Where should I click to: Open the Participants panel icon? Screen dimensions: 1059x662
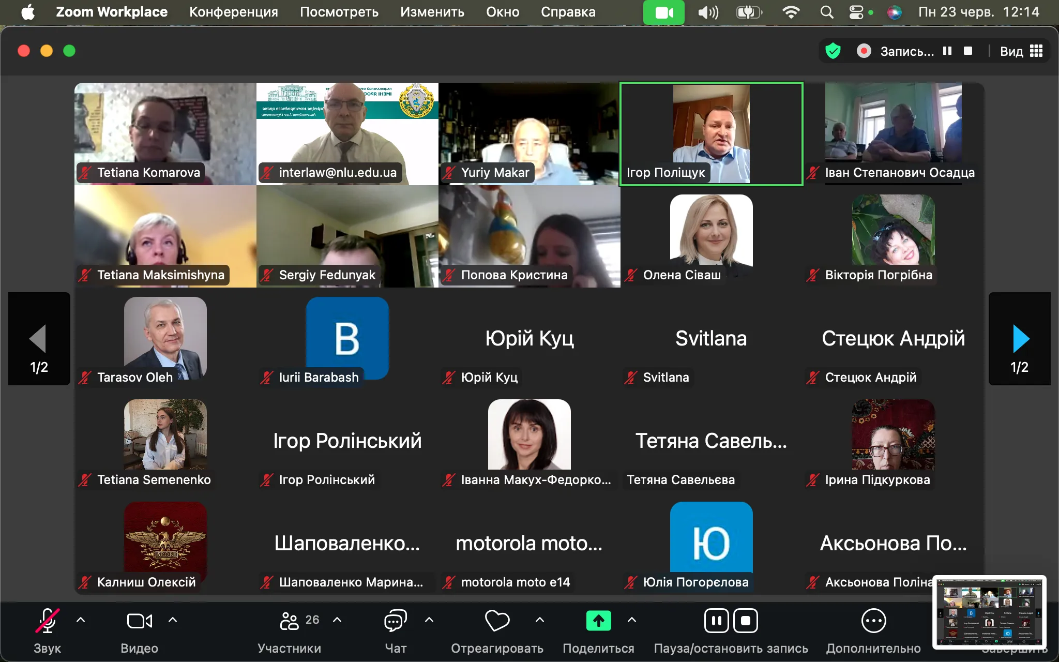(x=289, y=621)
